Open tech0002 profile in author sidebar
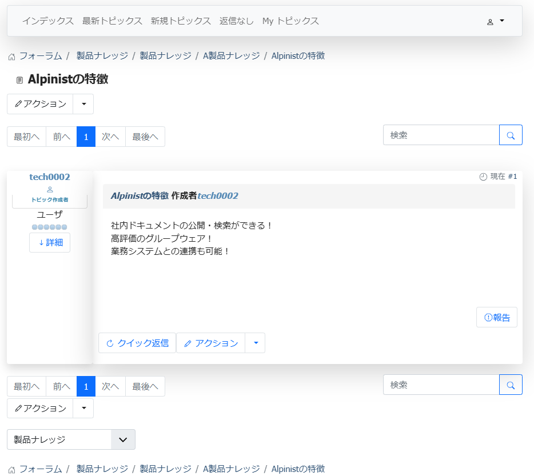Screen dimensions: 534x476 coord(50,177)
